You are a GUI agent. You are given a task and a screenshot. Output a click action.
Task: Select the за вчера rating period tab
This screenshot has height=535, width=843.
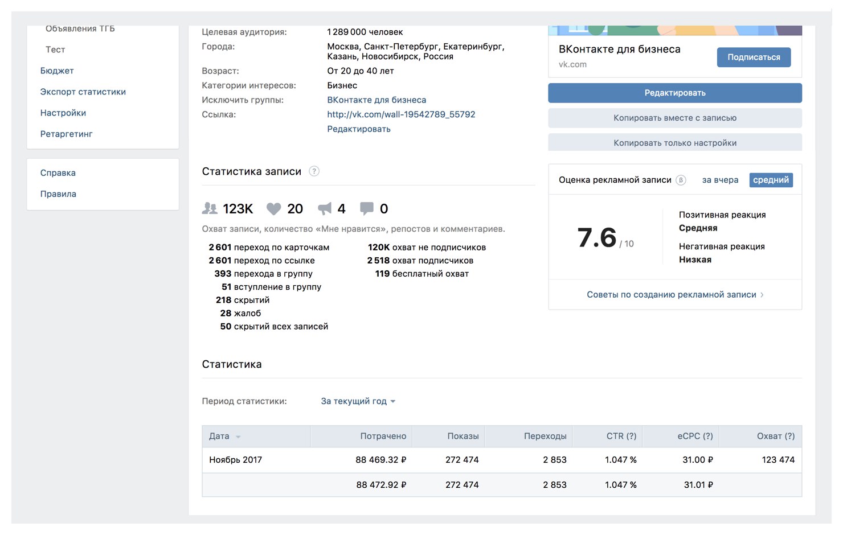[720, 180]
